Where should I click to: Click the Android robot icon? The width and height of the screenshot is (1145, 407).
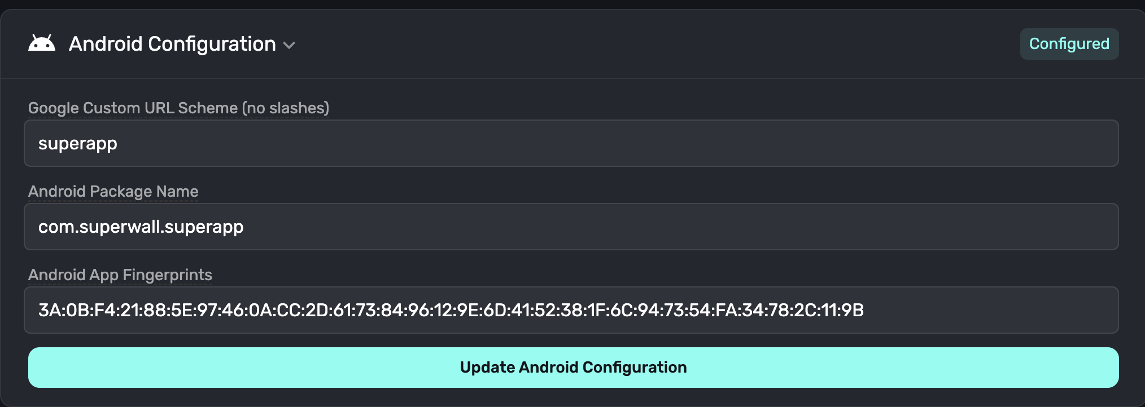tap(42, 43)
